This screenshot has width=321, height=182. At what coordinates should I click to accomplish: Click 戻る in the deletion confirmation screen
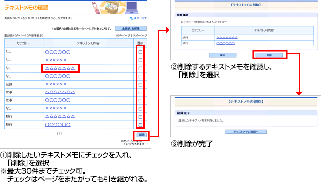(x=223, y=55)
